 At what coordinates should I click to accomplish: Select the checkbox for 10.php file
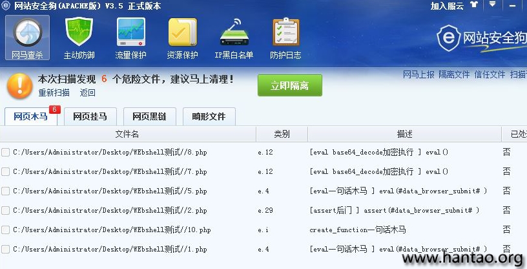coord(6,230)
